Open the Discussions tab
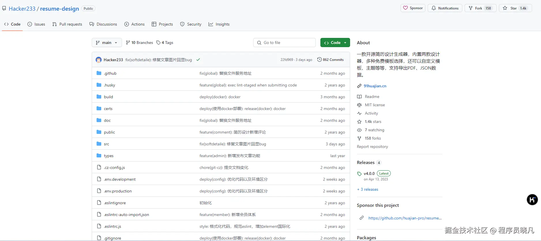The height and width of the screenshot is (241, 541). (x=103, y=24)
